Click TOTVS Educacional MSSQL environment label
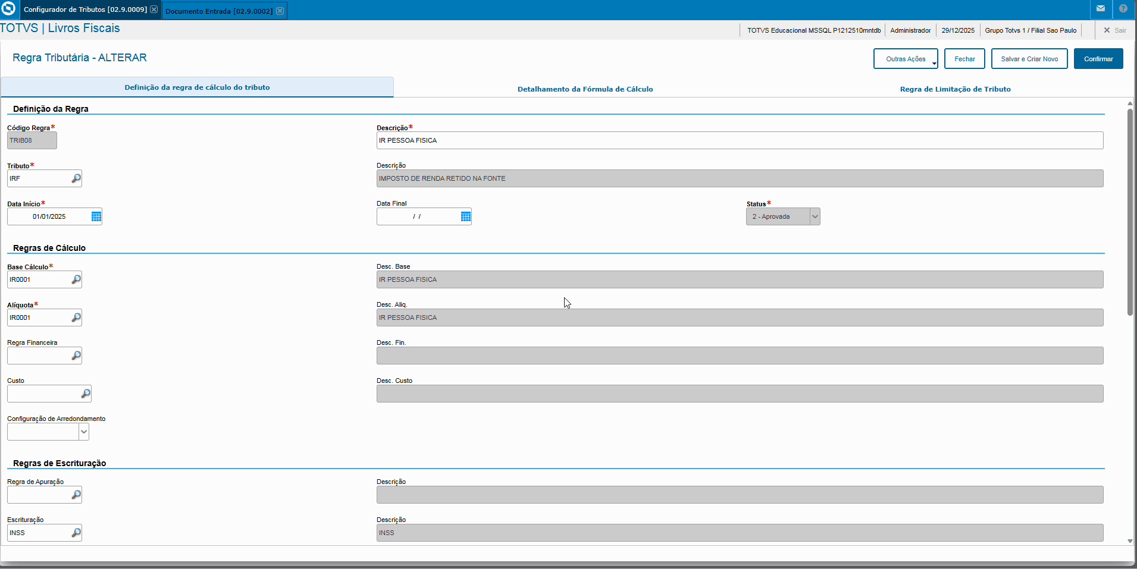The height and width of the screenshot is (569, 1137). (x=814, y=30)
